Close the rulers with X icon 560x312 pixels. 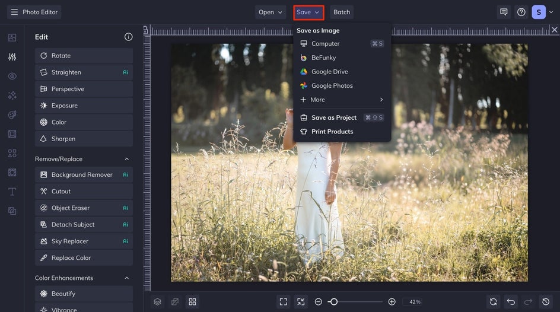(554, 30)
